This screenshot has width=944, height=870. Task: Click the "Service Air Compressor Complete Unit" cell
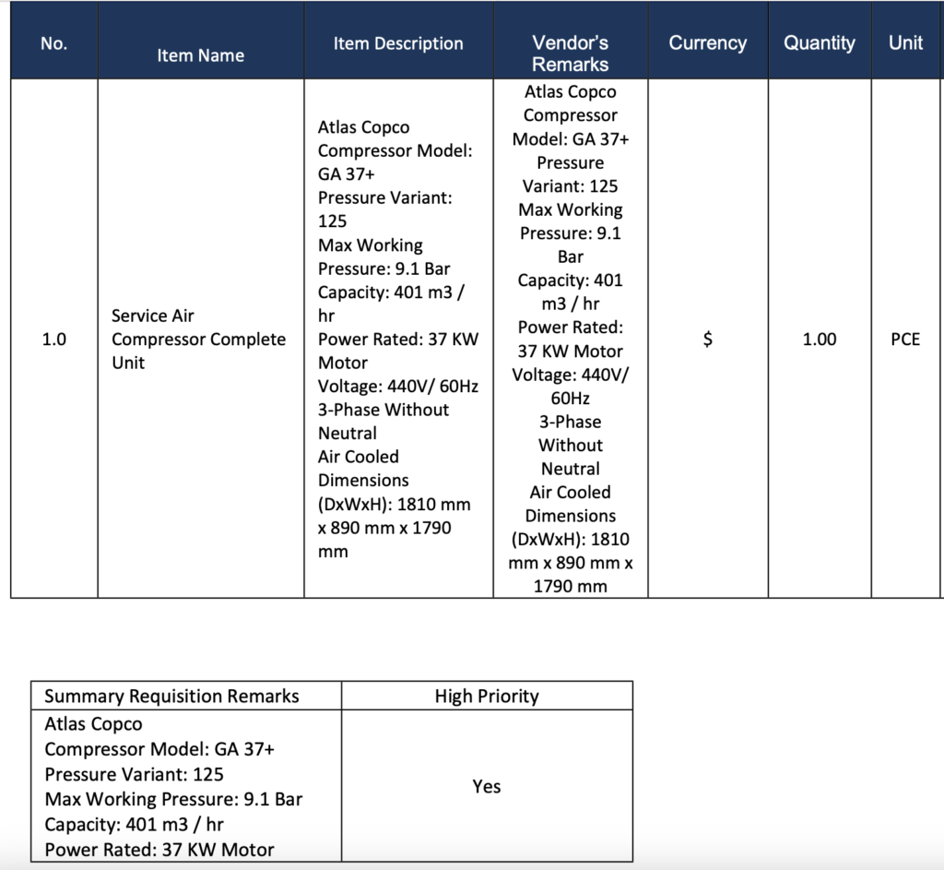(198, 340)
